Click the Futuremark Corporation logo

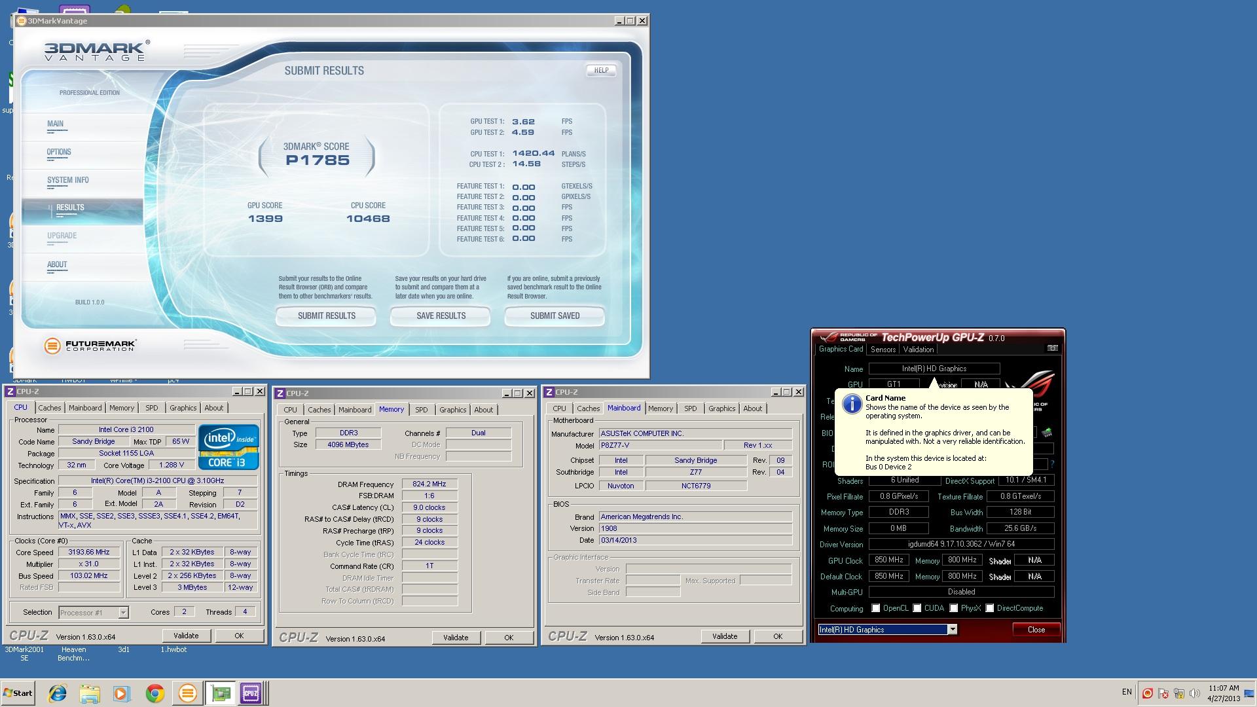click(x=90, y=346)
